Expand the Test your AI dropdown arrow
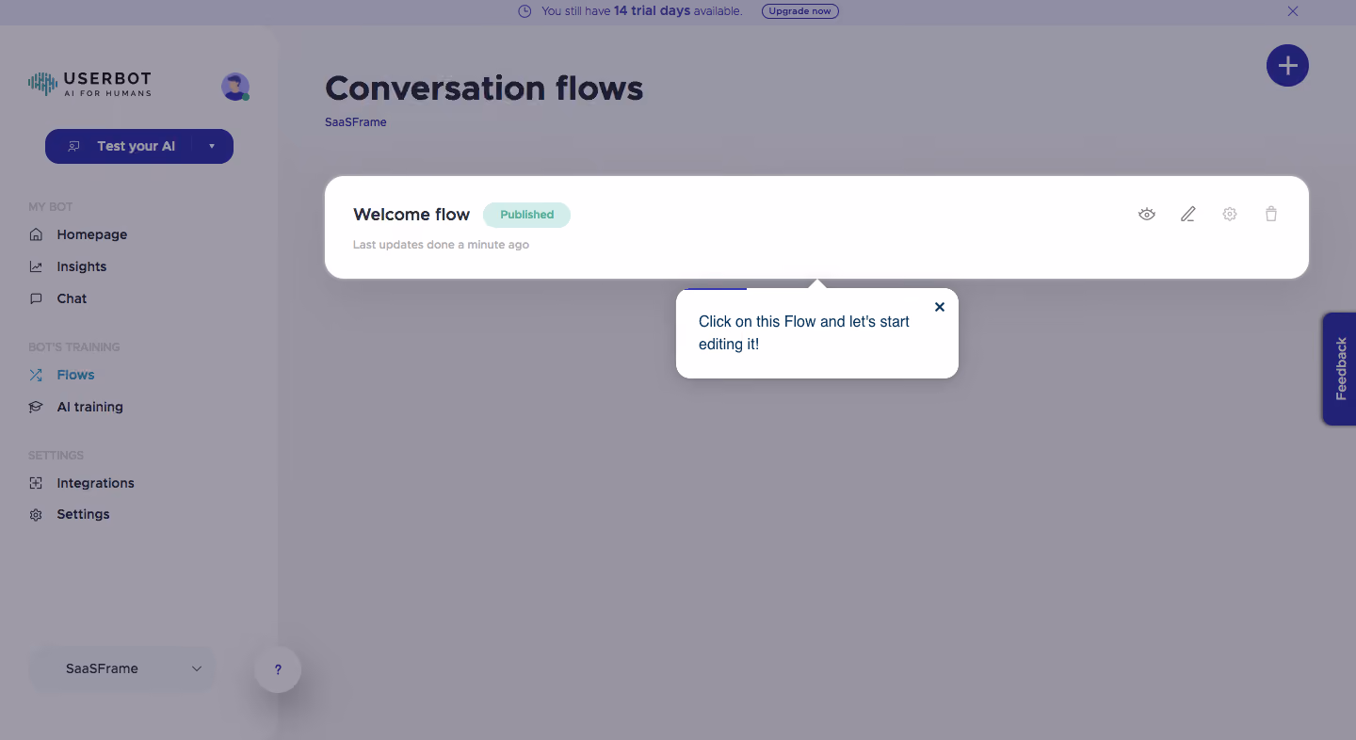1356x740 pixels. tap(212, 146)
